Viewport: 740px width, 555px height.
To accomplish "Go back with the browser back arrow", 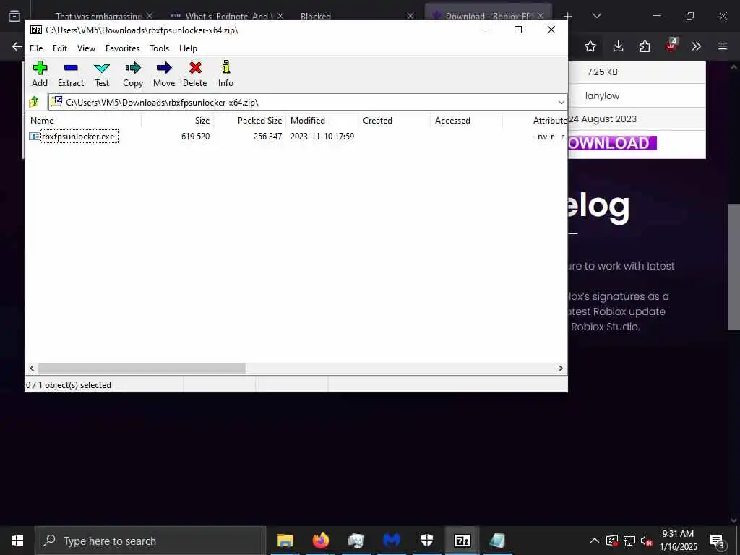I will [x=17, y=46].
